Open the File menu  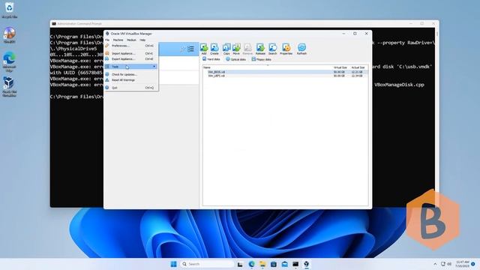[107, 40]
